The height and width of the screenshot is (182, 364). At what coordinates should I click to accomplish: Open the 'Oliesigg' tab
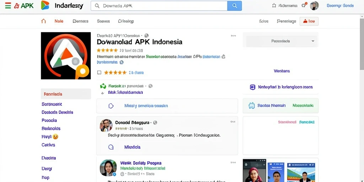(x=126, y=21)
